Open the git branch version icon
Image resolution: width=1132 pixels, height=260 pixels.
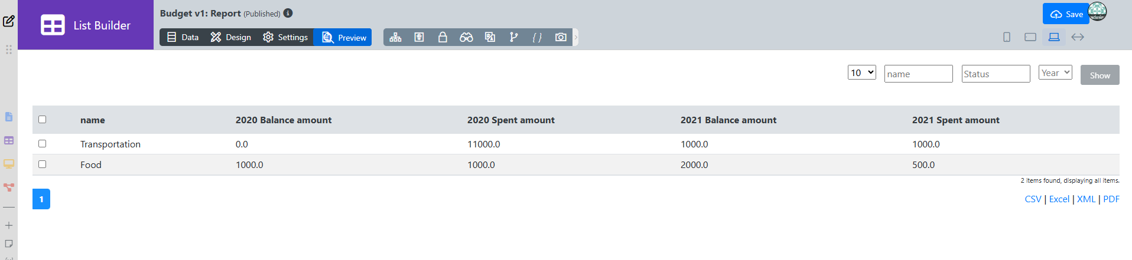(x=513, y=37)
